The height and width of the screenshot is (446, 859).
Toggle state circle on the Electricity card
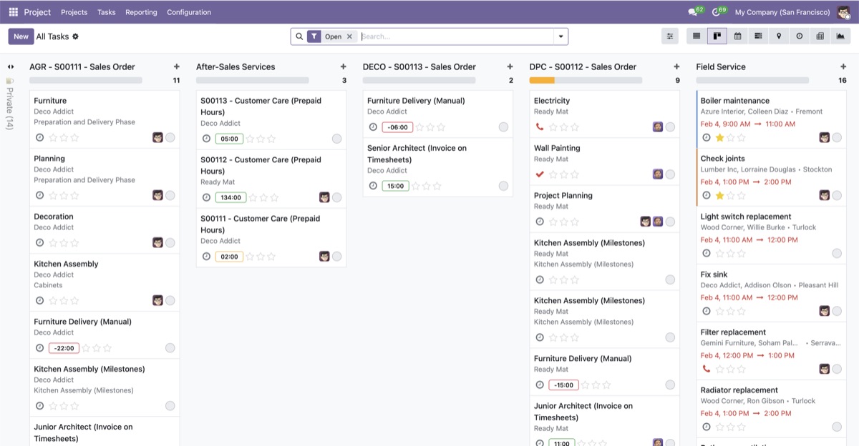click(x=670, y=127)
